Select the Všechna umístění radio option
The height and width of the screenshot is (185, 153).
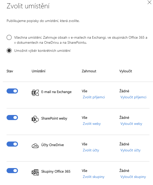click(x=9, y=37)
